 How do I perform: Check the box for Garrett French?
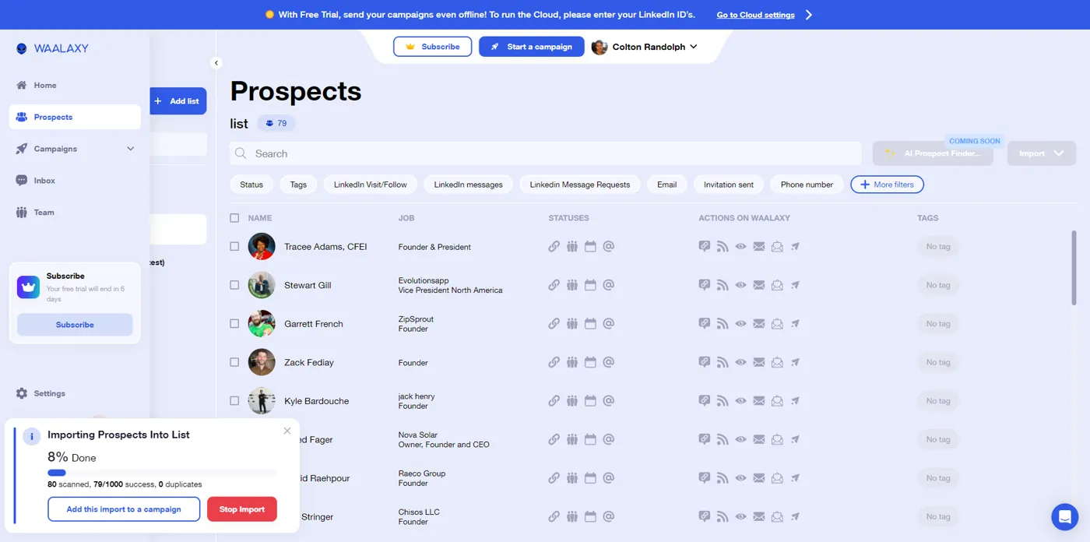(x=234, y=323)
